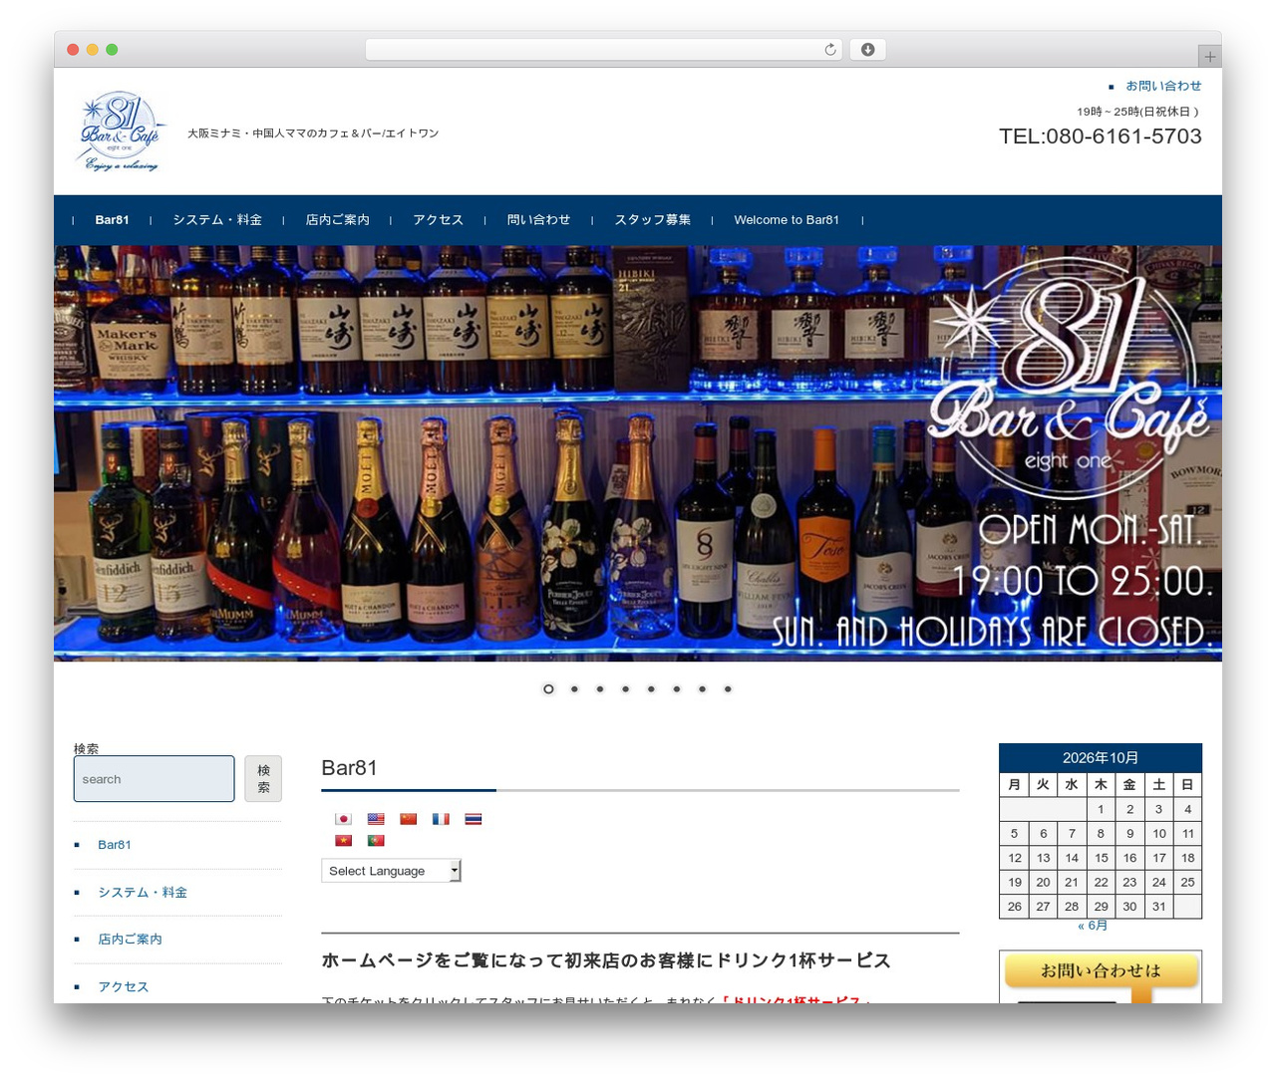Viewport: 1276px width, 1080px height.
Task: Open the browser downloads button
Action: (x=867, y=50)
